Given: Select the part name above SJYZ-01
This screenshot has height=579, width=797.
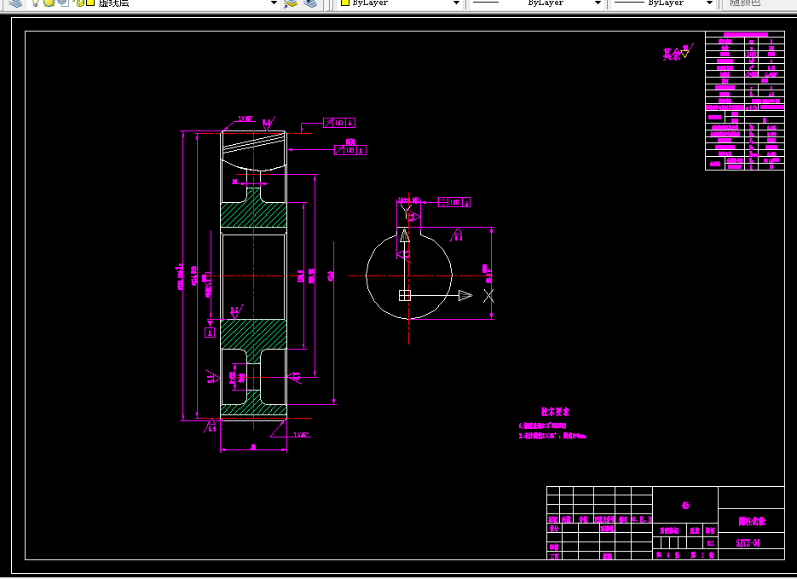Looking at the screenshot, I should [752, 522].
